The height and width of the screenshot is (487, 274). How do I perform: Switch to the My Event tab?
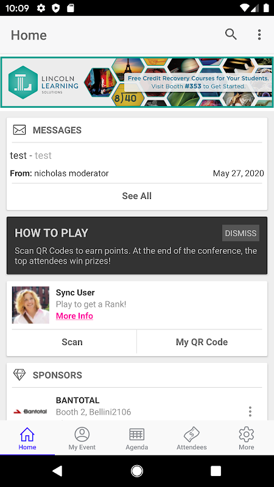click(82, 438)
